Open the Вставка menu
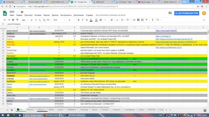 tap(38, 15)
